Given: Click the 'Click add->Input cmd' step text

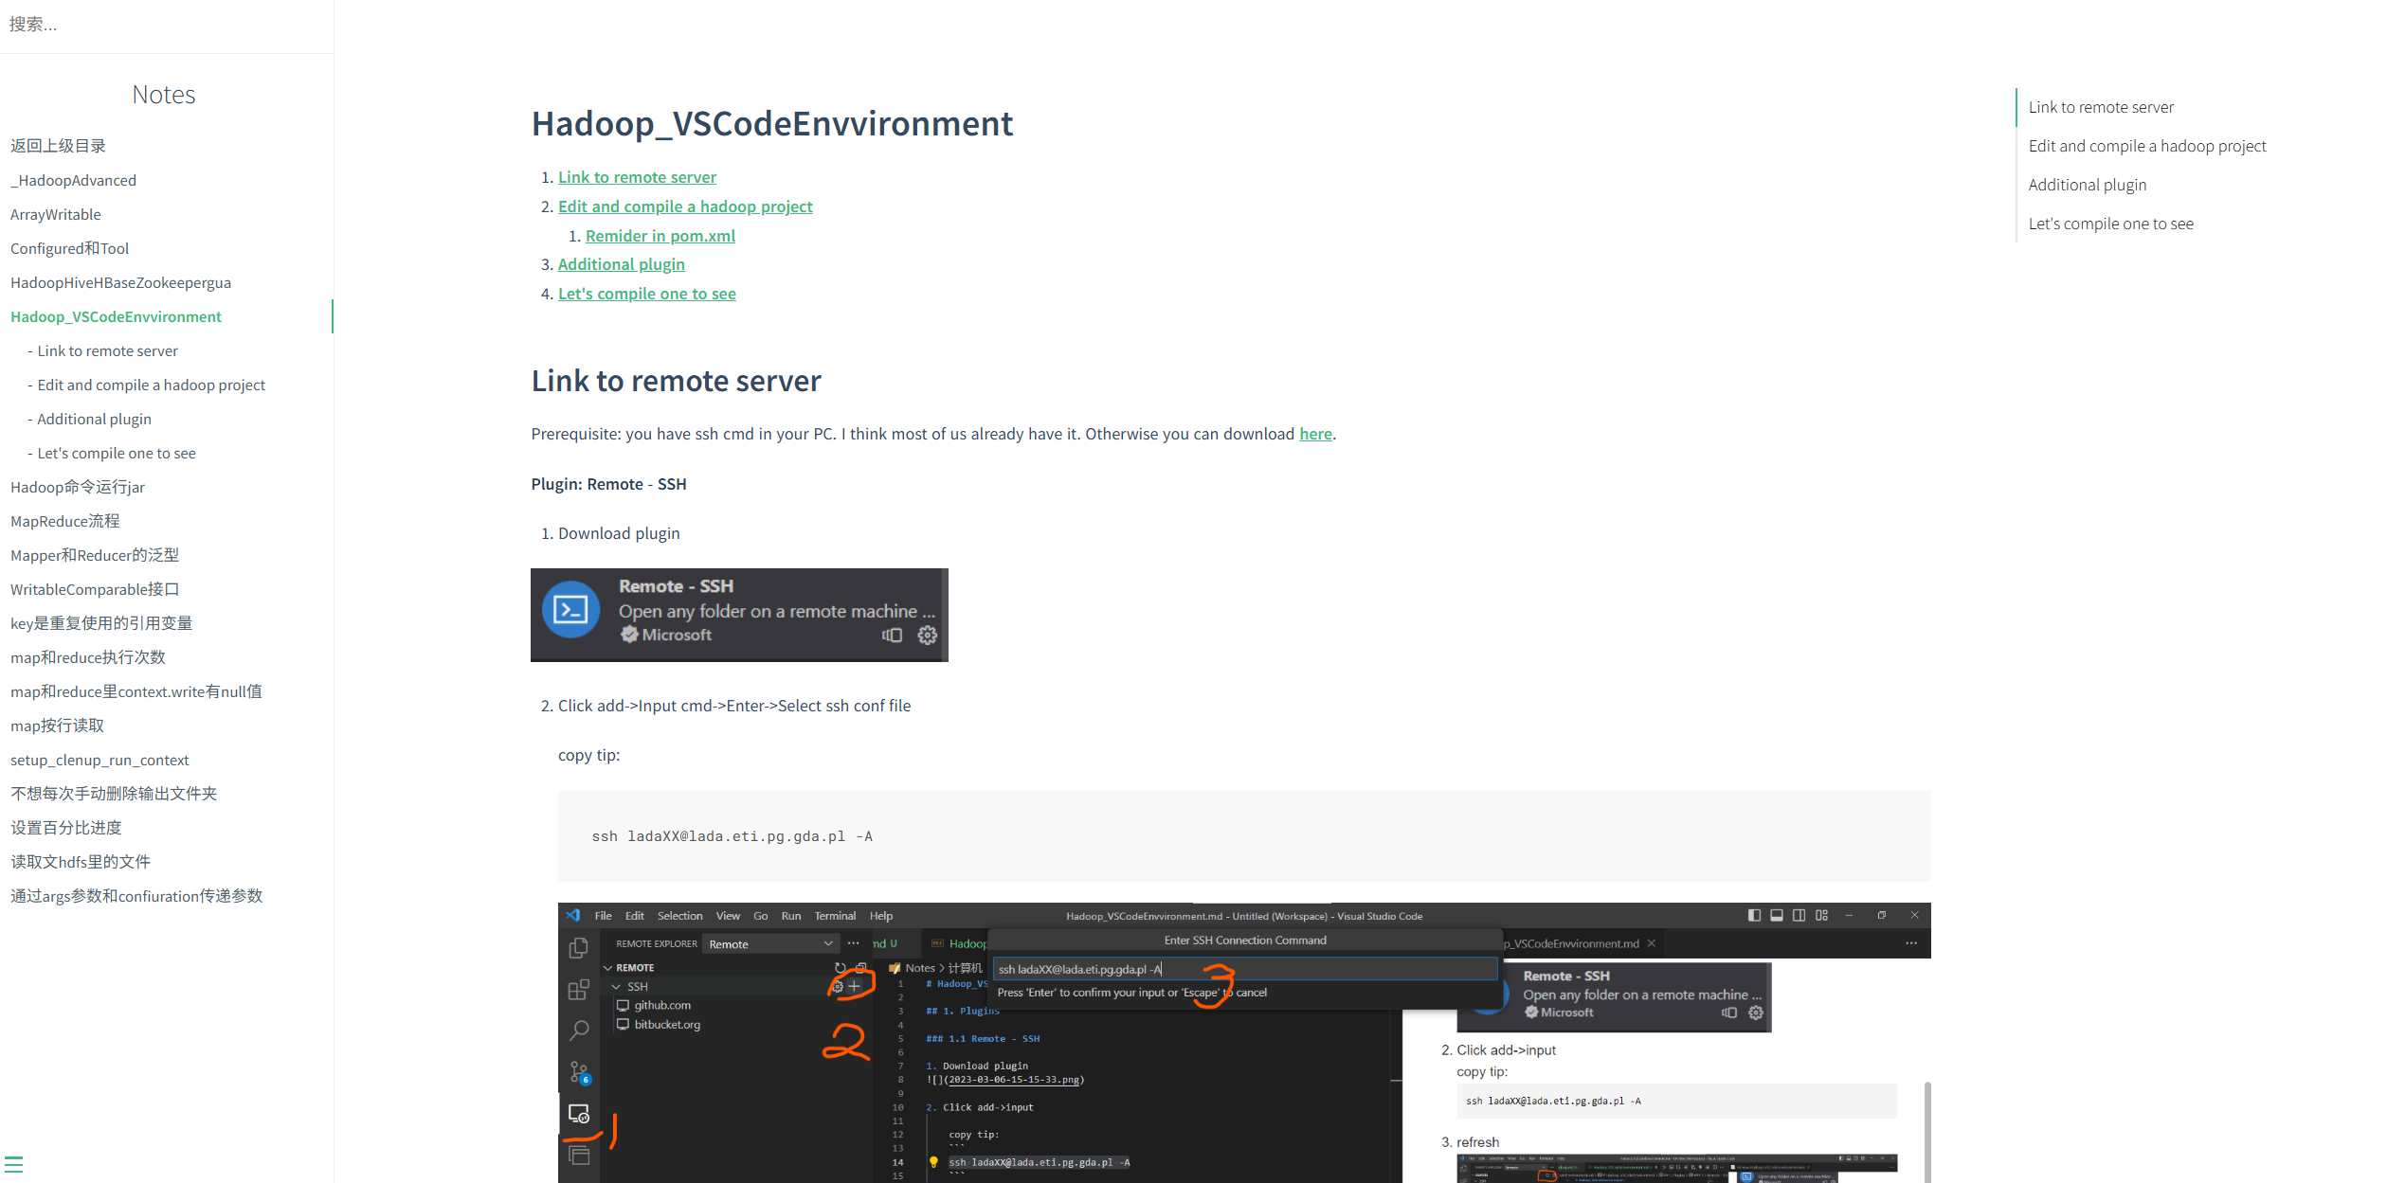Looking at the screenshot, I should [734, 706].
